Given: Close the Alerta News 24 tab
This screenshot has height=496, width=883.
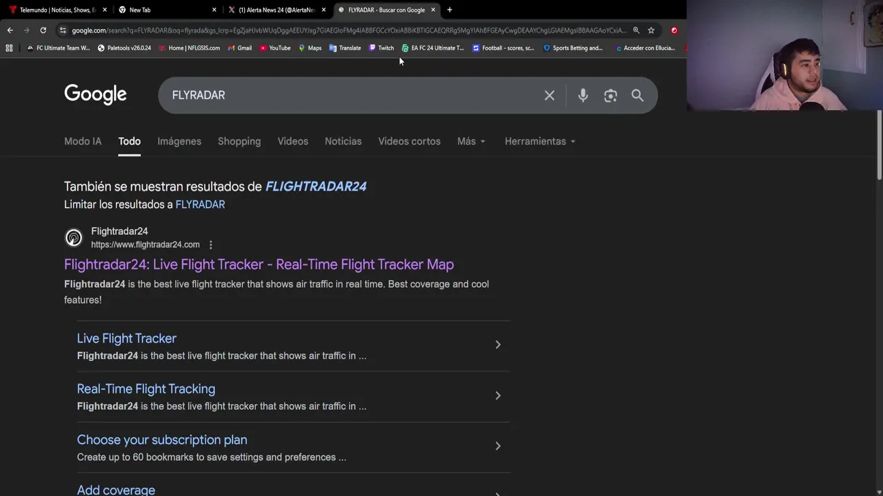Looking at the screenshot, I should coord(324,10).
